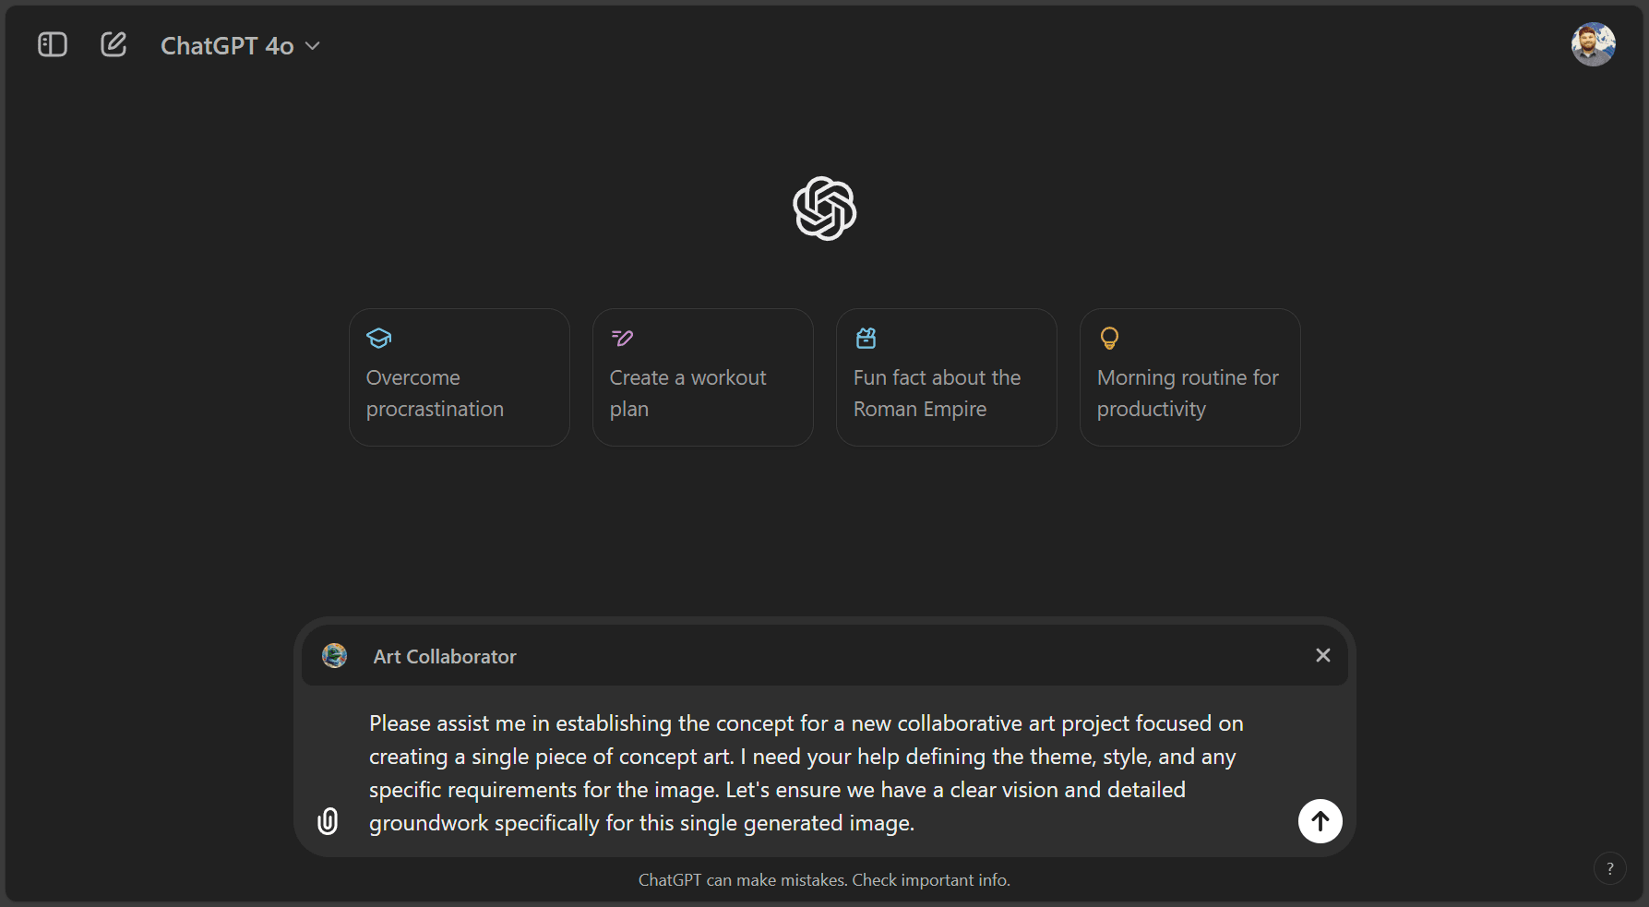
Task: Start a new chat with the compose icon
Action: [113, 43]
